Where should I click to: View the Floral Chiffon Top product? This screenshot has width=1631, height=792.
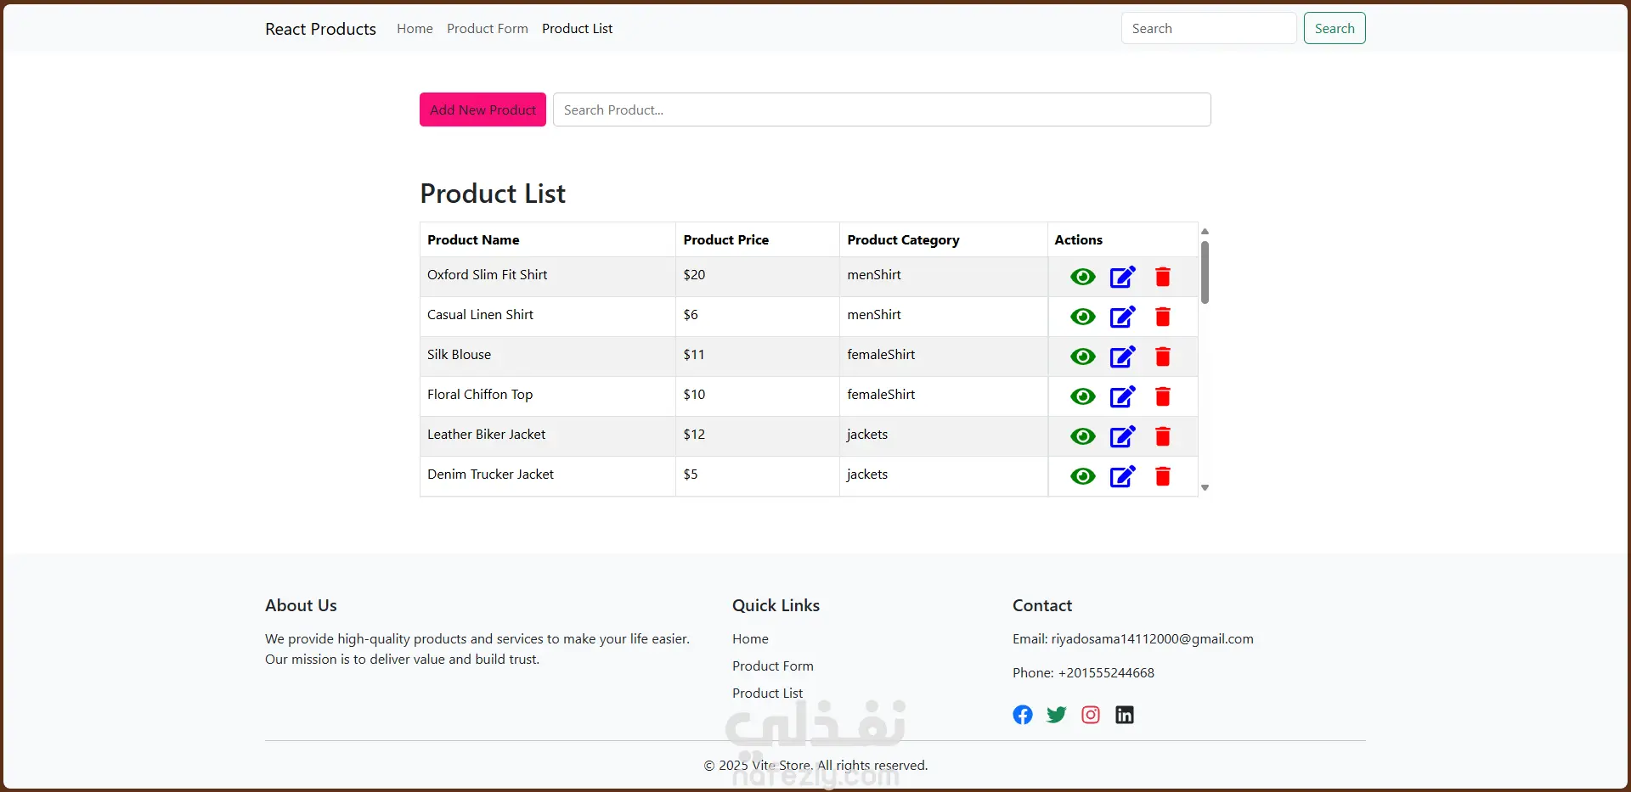coord(1082,396)
